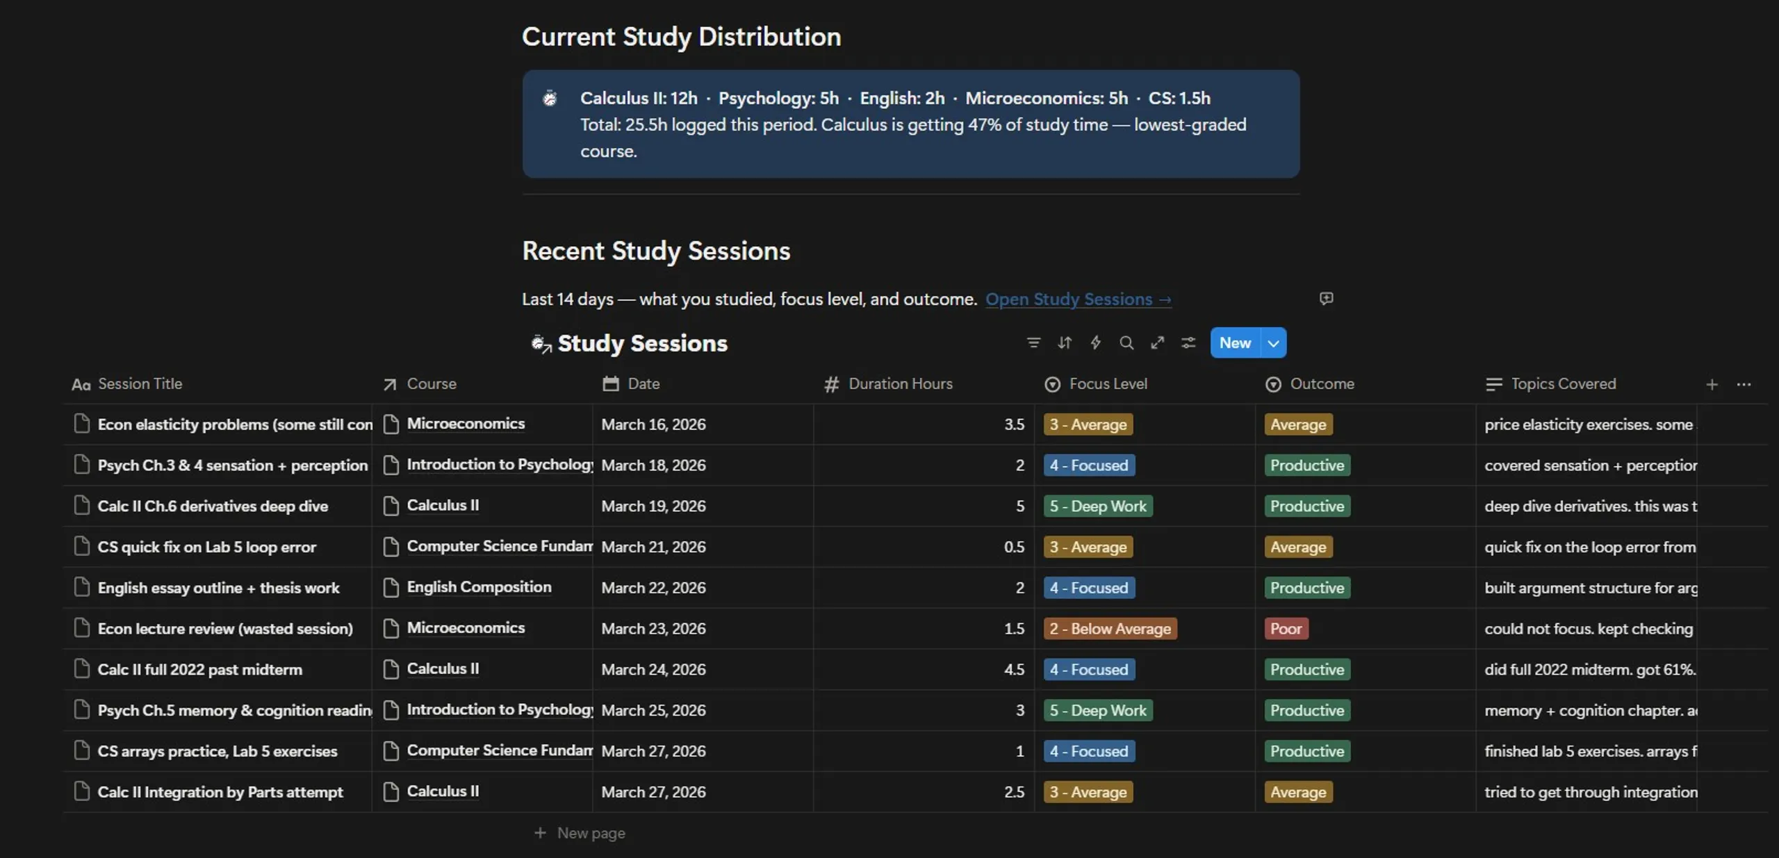
Task: Open automations lightning bolt icon
Action: [x=1095, y=343]
